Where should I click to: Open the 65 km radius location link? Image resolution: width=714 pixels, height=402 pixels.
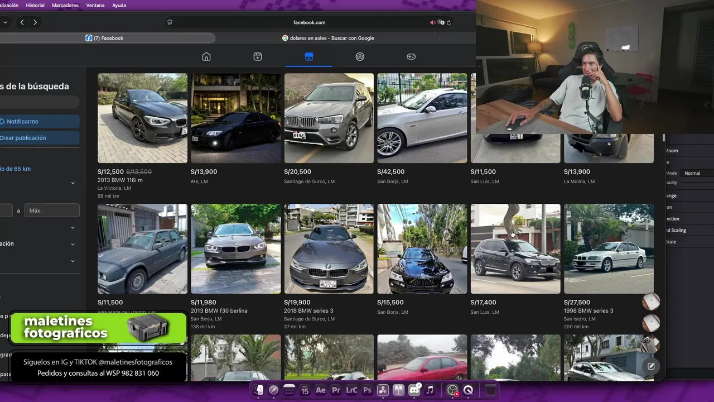pos(16,169)
